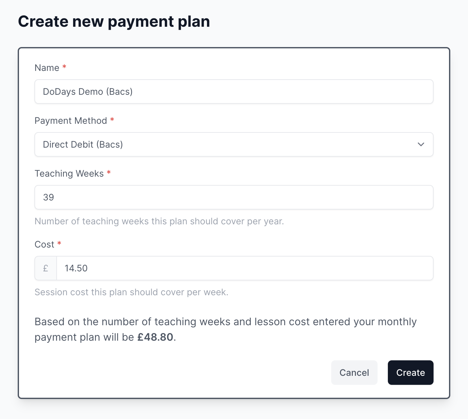468x419 pixels.
Task: Click the pound sign currency prefix
Action: tap(45, 268)
